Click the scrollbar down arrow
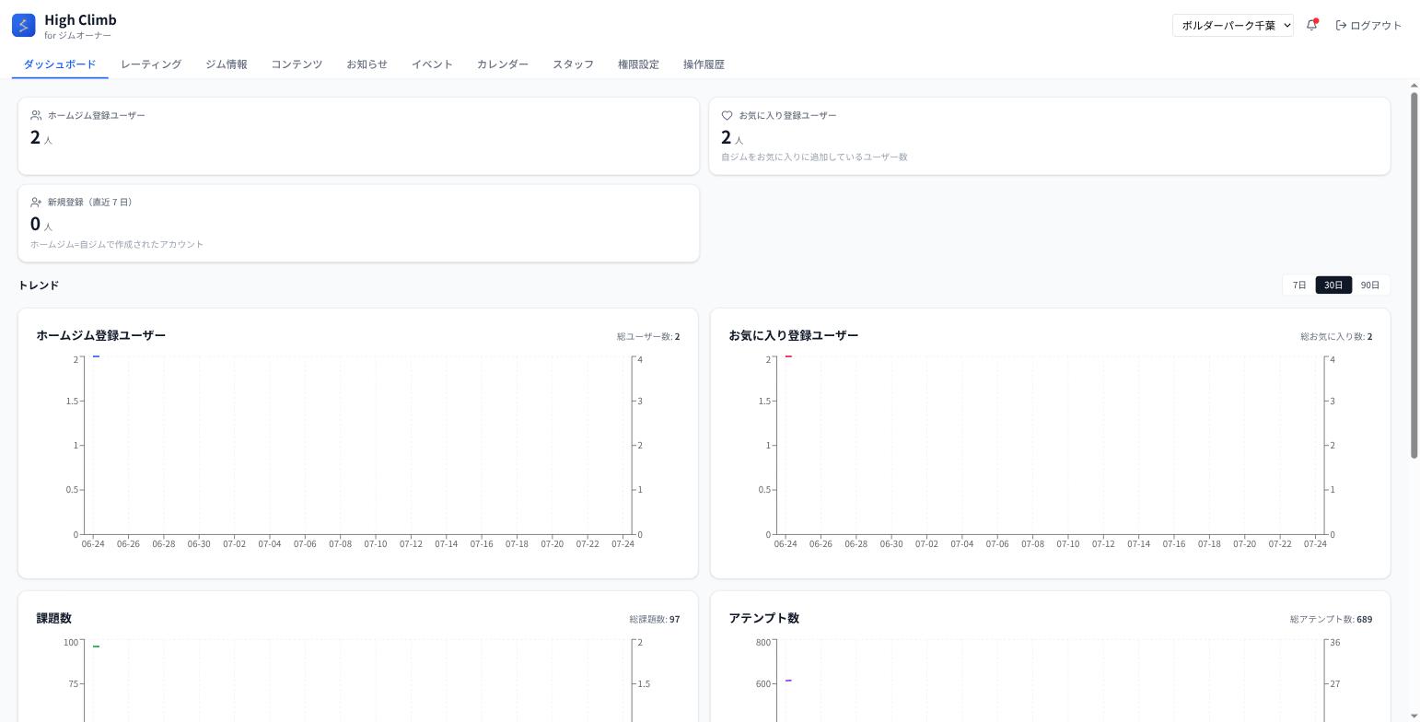 [x=1414, y=715]
